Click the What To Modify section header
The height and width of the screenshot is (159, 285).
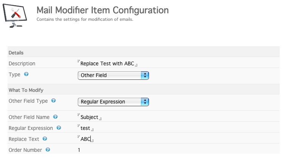click(x=144, y=90)
